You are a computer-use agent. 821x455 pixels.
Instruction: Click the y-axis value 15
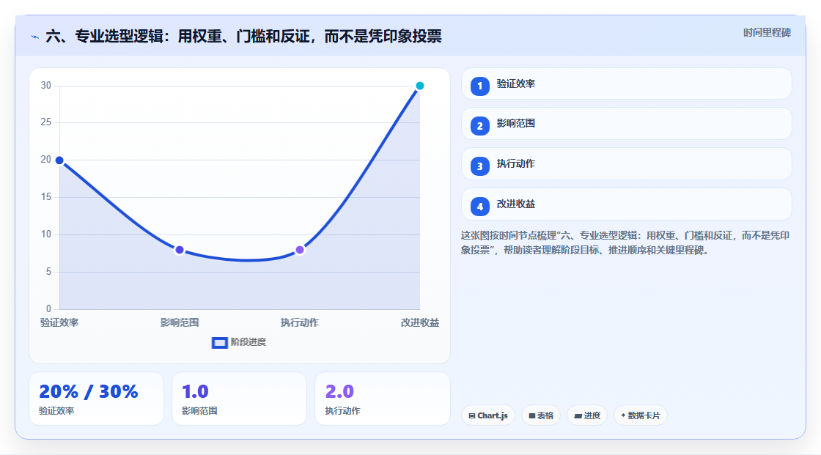pyautogui.click(x=46, y=197)
